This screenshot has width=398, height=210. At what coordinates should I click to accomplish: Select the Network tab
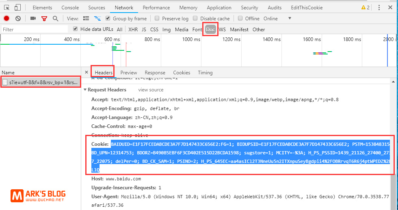pos(124,8)
